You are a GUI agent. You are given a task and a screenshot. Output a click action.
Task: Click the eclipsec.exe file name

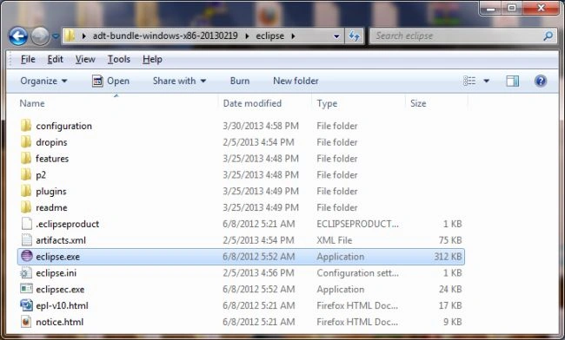60,290
